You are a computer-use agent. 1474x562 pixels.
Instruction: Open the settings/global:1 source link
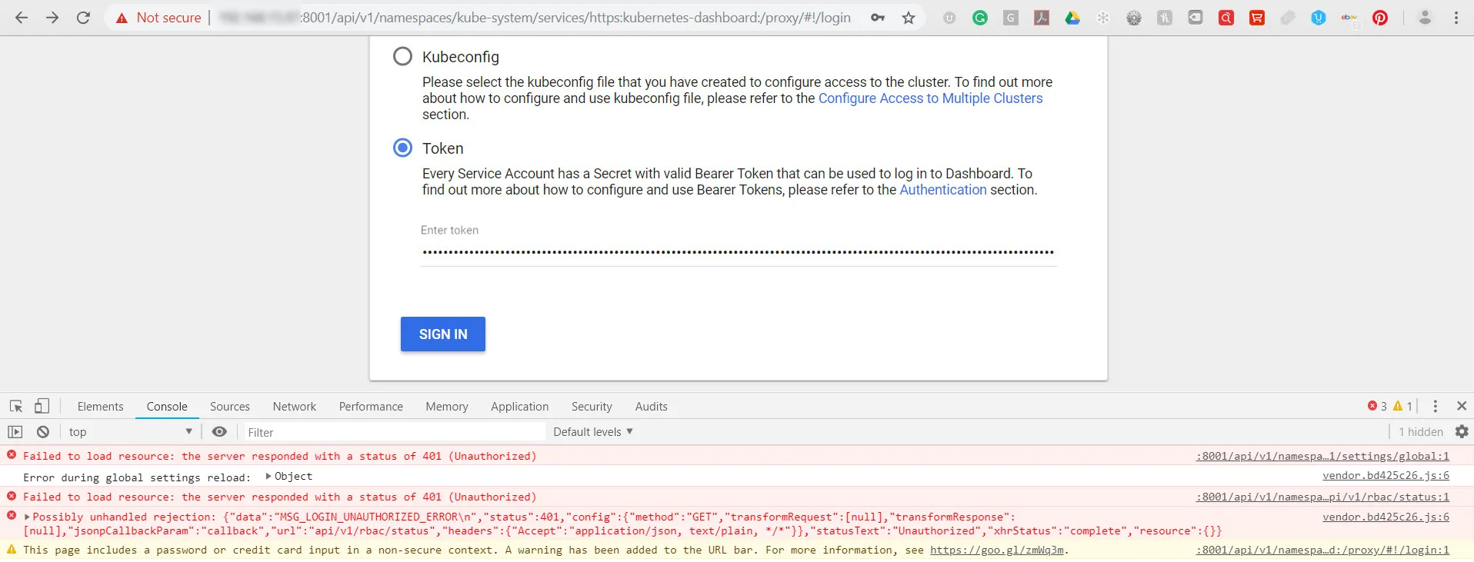1322,456
